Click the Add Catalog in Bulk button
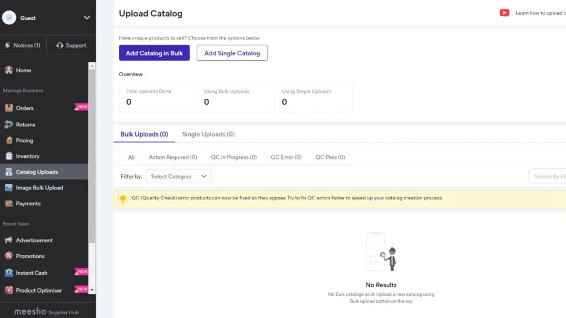This screenshot has height=318, width=566. [154, 52]
